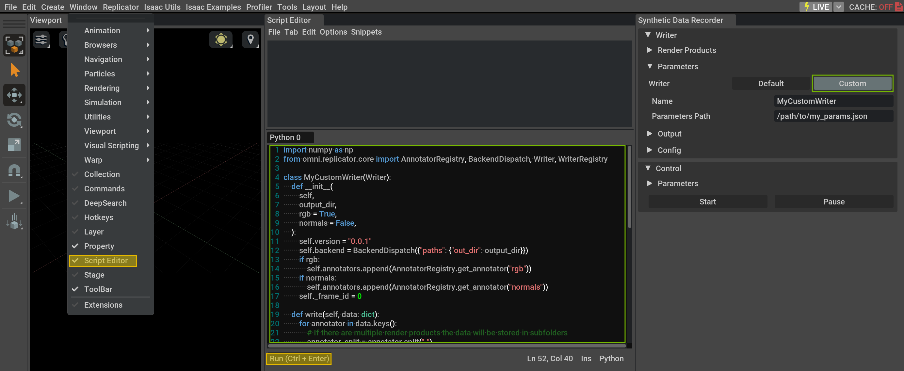Click Run (Ctrl + Enter) button
Viewport: 904px width, 371px height.
(299, 358)
